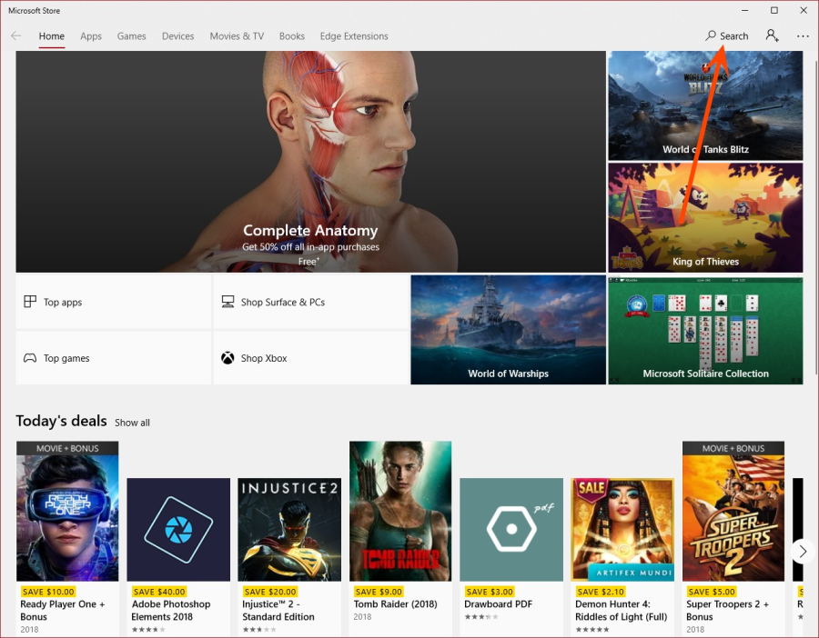
Task: Switch to the Apps tab
Action: tap(91, 36)
